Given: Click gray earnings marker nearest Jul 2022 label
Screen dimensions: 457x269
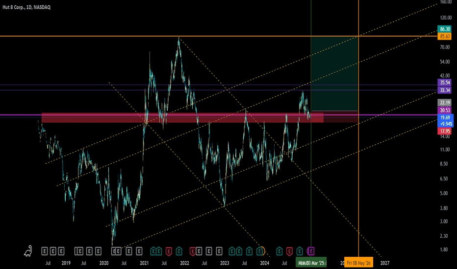Looking at the screenshot, I should click(x=209, y=251).
